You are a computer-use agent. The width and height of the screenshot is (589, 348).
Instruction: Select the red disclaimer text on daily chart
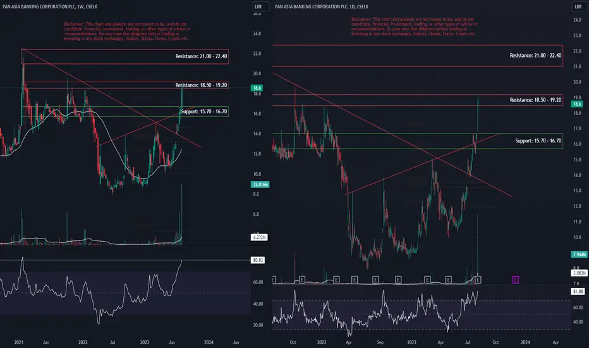pyautogui.click(x=415, y=27)
